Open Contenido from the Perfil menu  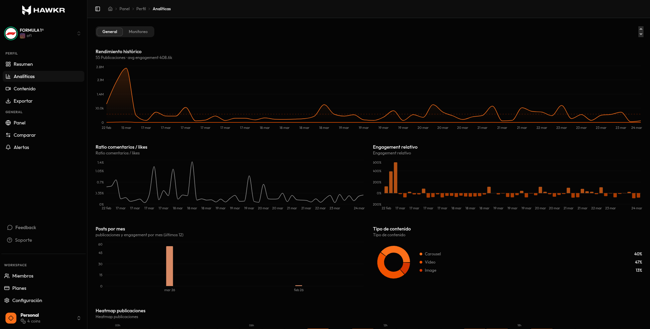pyautogui.click(x=24, y=89)
